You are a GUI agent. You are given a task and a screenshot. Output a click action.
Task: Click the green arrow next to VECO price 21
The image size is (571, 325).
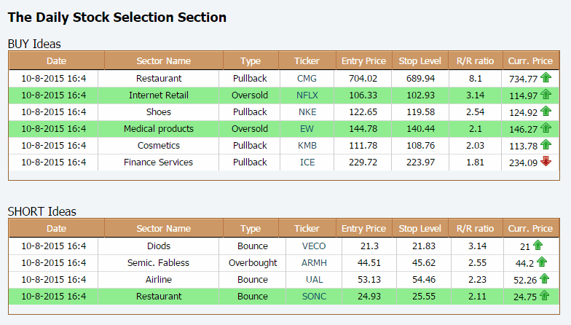tap(537, 245)
